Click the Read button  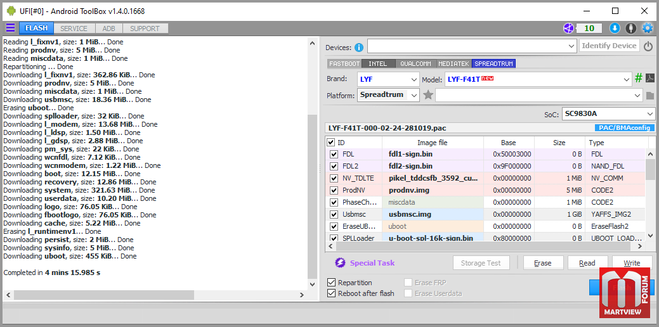587,263
